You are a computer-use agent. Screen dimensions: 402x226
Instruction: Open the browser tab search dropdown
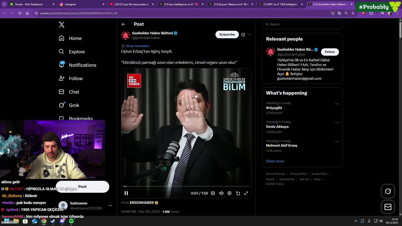4,4
